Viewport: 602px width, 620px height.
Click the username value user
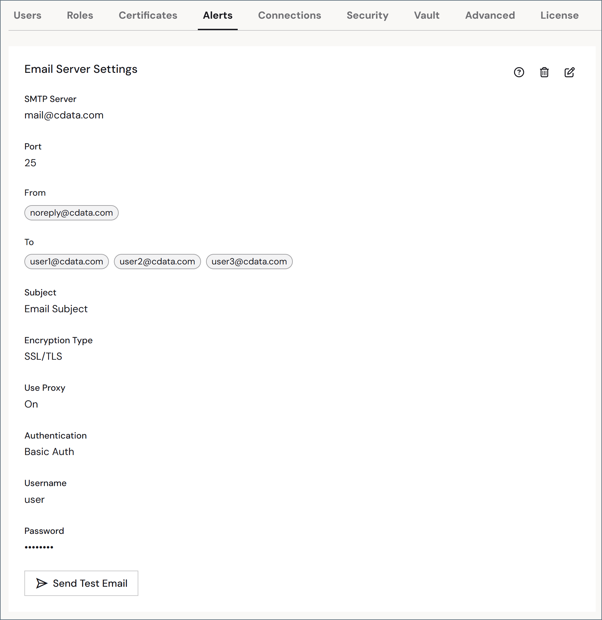(34, 500)
